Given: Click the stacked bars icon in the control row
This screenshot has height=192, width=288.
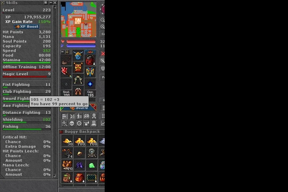Looking at the screenshot, I should (x=65, y=116).
